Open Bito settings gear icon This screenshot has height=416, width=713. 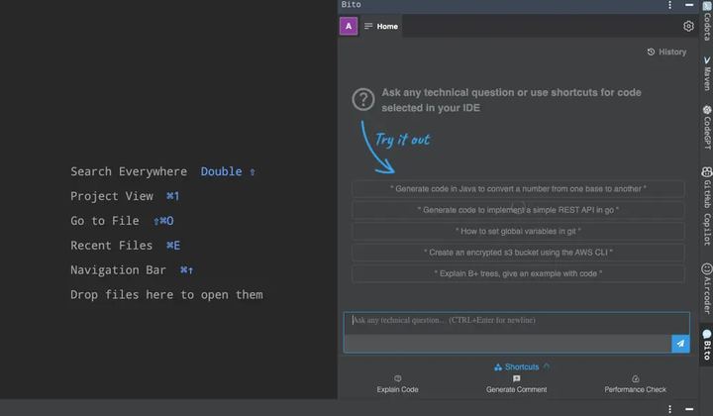(688, 27)
